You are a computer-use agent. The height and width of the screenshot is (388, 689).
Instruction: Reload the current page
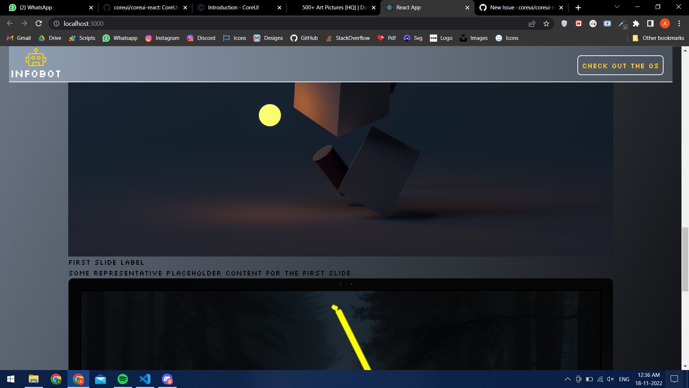tap(38, 23)
